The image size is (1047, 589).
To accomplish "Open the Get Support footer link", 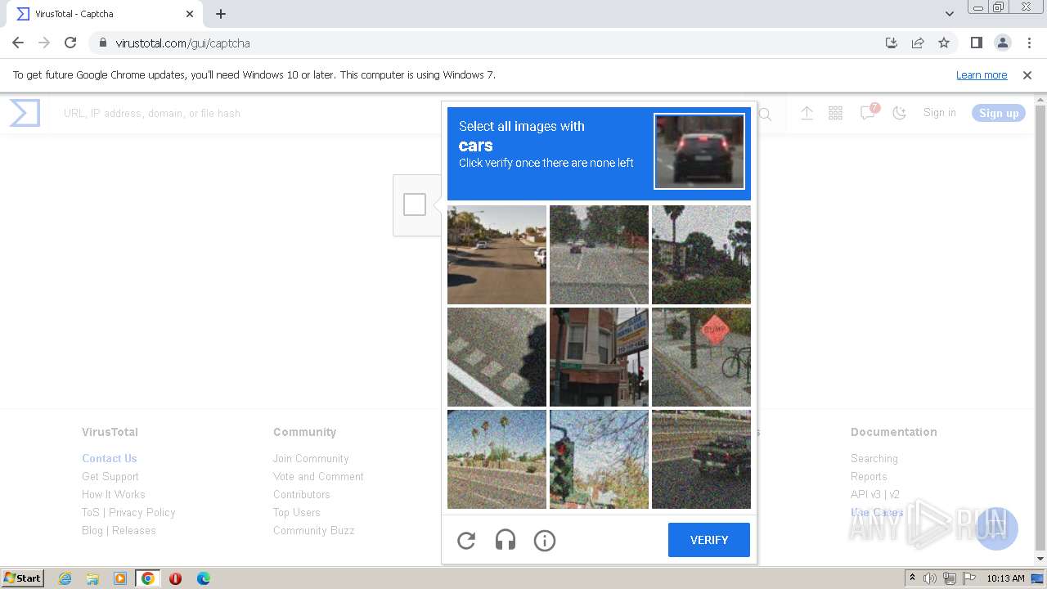I will point(110,476).
